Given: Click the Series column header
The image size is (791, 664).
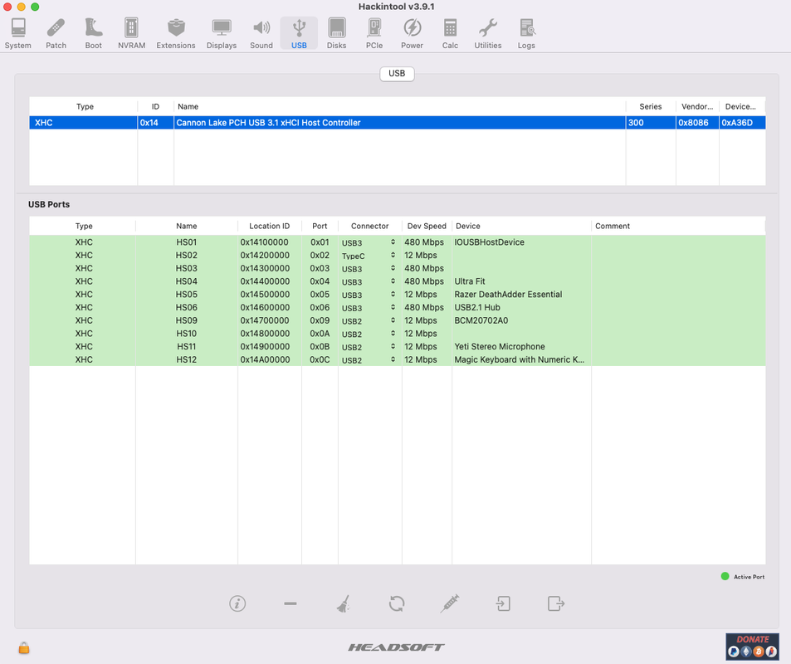Looking at the screenshot, I should tap(650, 106).
